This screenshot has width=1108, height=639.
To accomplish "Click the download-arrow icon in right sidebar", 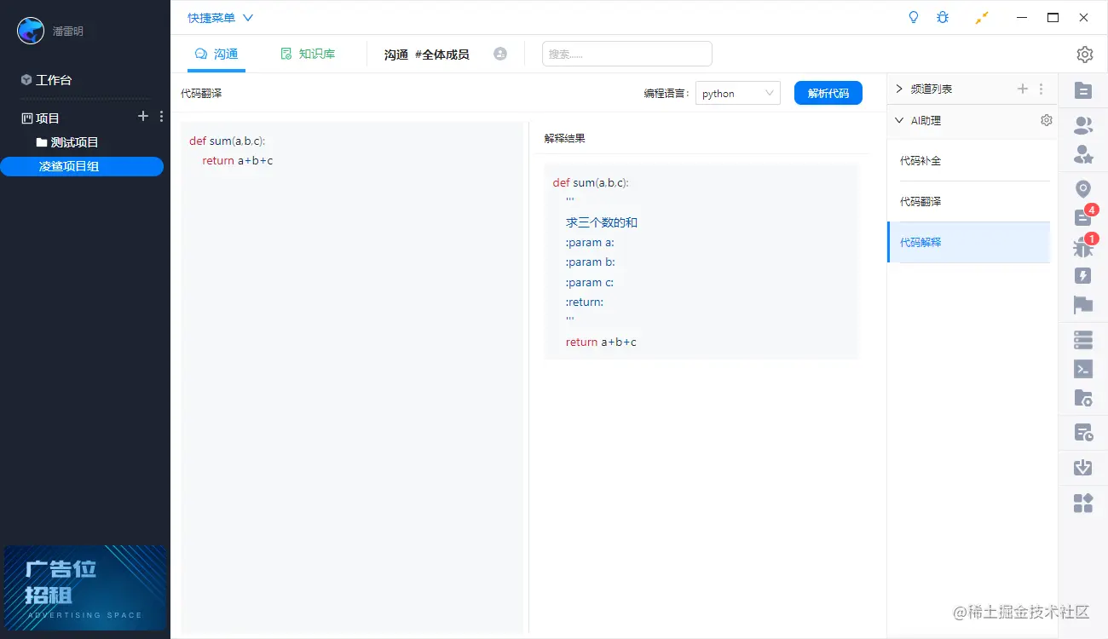I will [x=1083, y=468].
